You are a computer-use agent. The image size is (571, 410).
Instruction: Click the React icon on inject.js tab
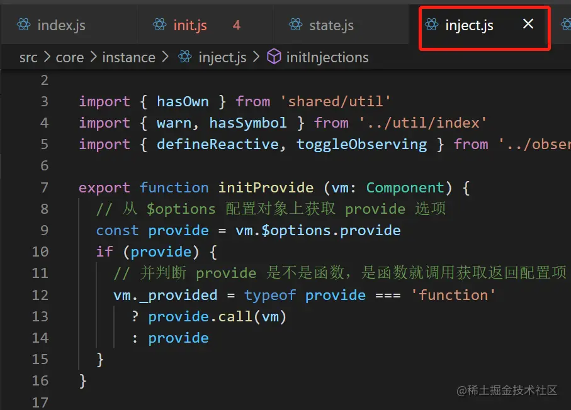pyautogui.click(x=432, y=25)
